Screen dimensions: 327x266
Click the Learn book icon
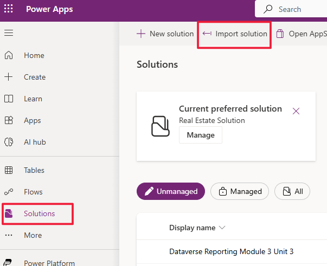coord(9,99)
